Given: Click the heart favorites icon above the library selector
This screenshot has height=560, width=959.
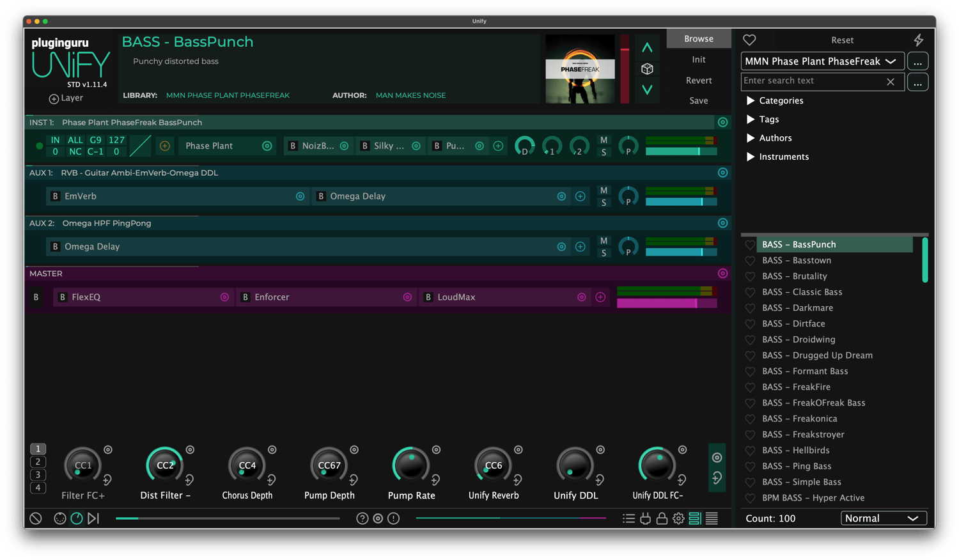Looking at the screenshot, I should [x=749, y=40].
